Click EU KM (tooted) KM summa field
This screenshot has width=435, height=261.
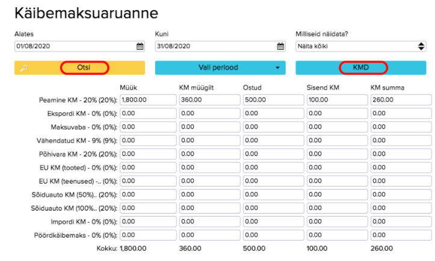(x=401, y=168)
